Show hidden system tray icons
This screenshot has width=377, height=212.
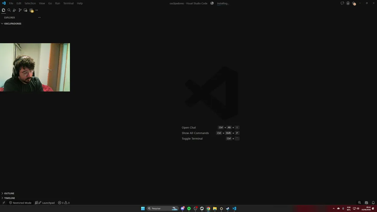(333, 208)
